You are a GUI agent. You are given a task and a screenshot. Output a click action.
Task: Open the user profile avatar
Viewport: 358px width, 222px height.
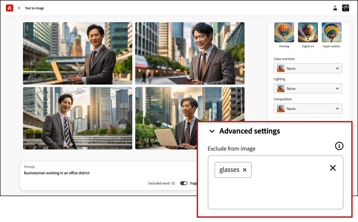(345, 8)
